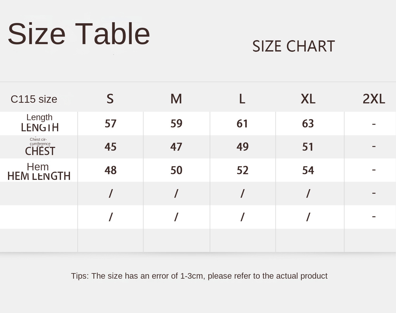Click hem value 48 for size S
The width and height of the screenshot is (396, 313).
[x=110, y=170]
